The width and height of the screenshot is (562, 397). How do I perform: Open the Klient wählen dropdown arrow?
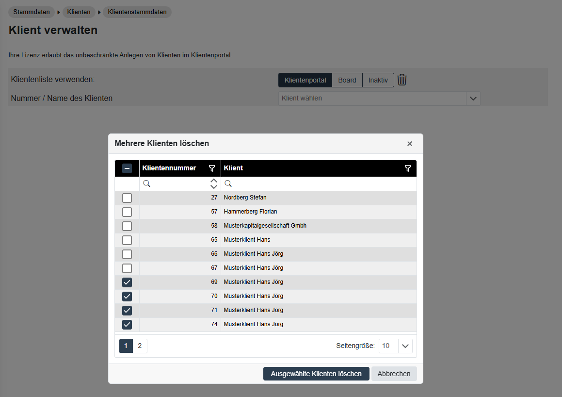tap(473, 99)
